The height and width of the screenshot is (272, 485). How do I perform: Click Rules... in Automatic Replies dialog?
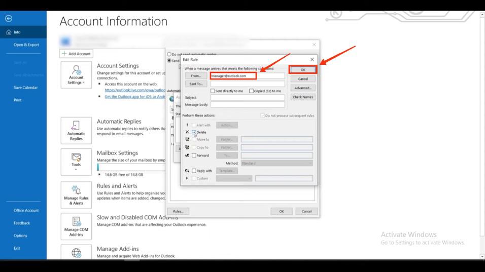point(178,212)
